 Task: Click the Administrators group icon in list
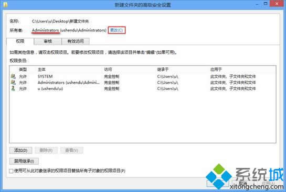coord(13,82)
